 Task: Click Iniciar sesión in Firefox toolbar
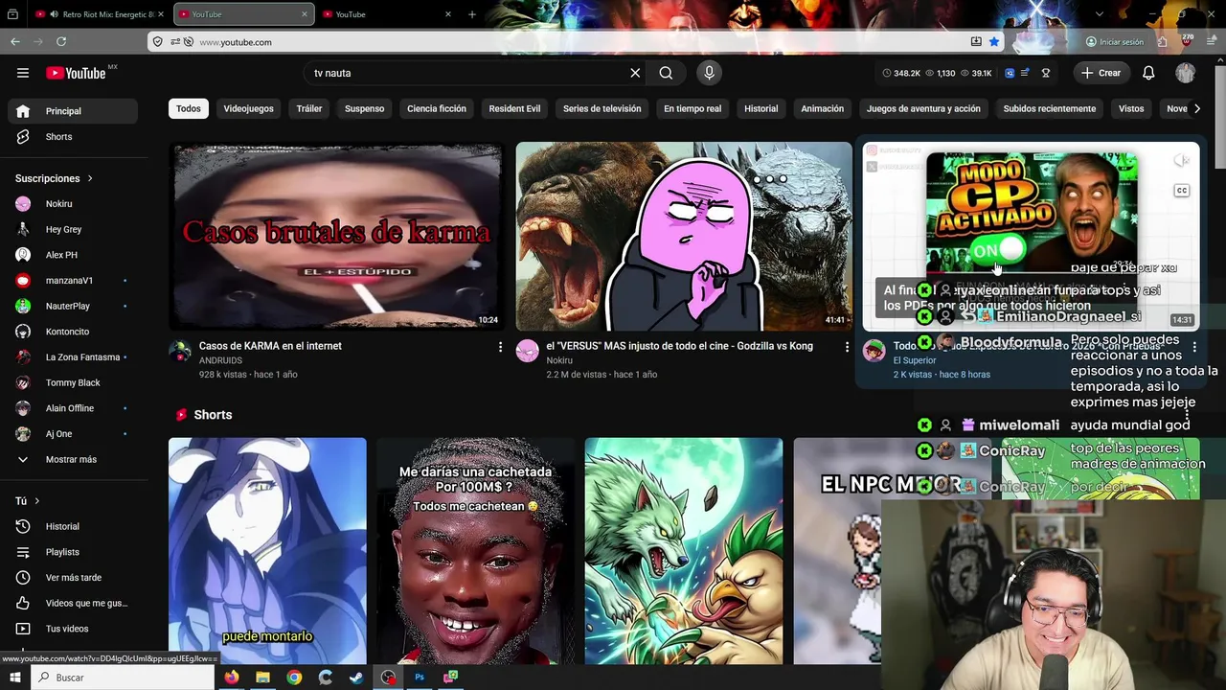(x=1115, y=42)
